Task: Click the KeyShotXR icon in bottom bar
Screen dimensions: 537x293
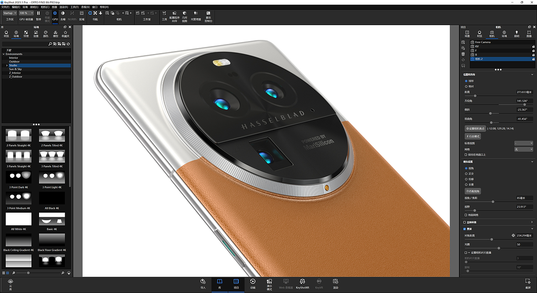Action: coord(302,281)
